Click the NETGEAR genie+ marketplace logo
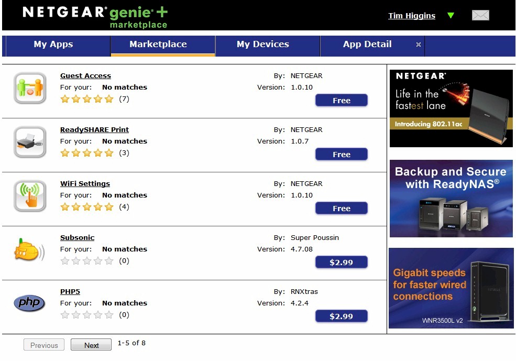The width and height of the screenshot is (516, 361). coord(95,17)
